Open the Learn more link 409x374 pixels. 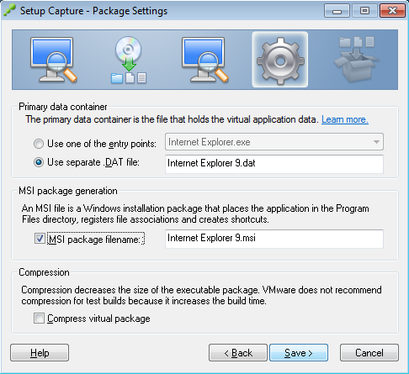(345, 119)
